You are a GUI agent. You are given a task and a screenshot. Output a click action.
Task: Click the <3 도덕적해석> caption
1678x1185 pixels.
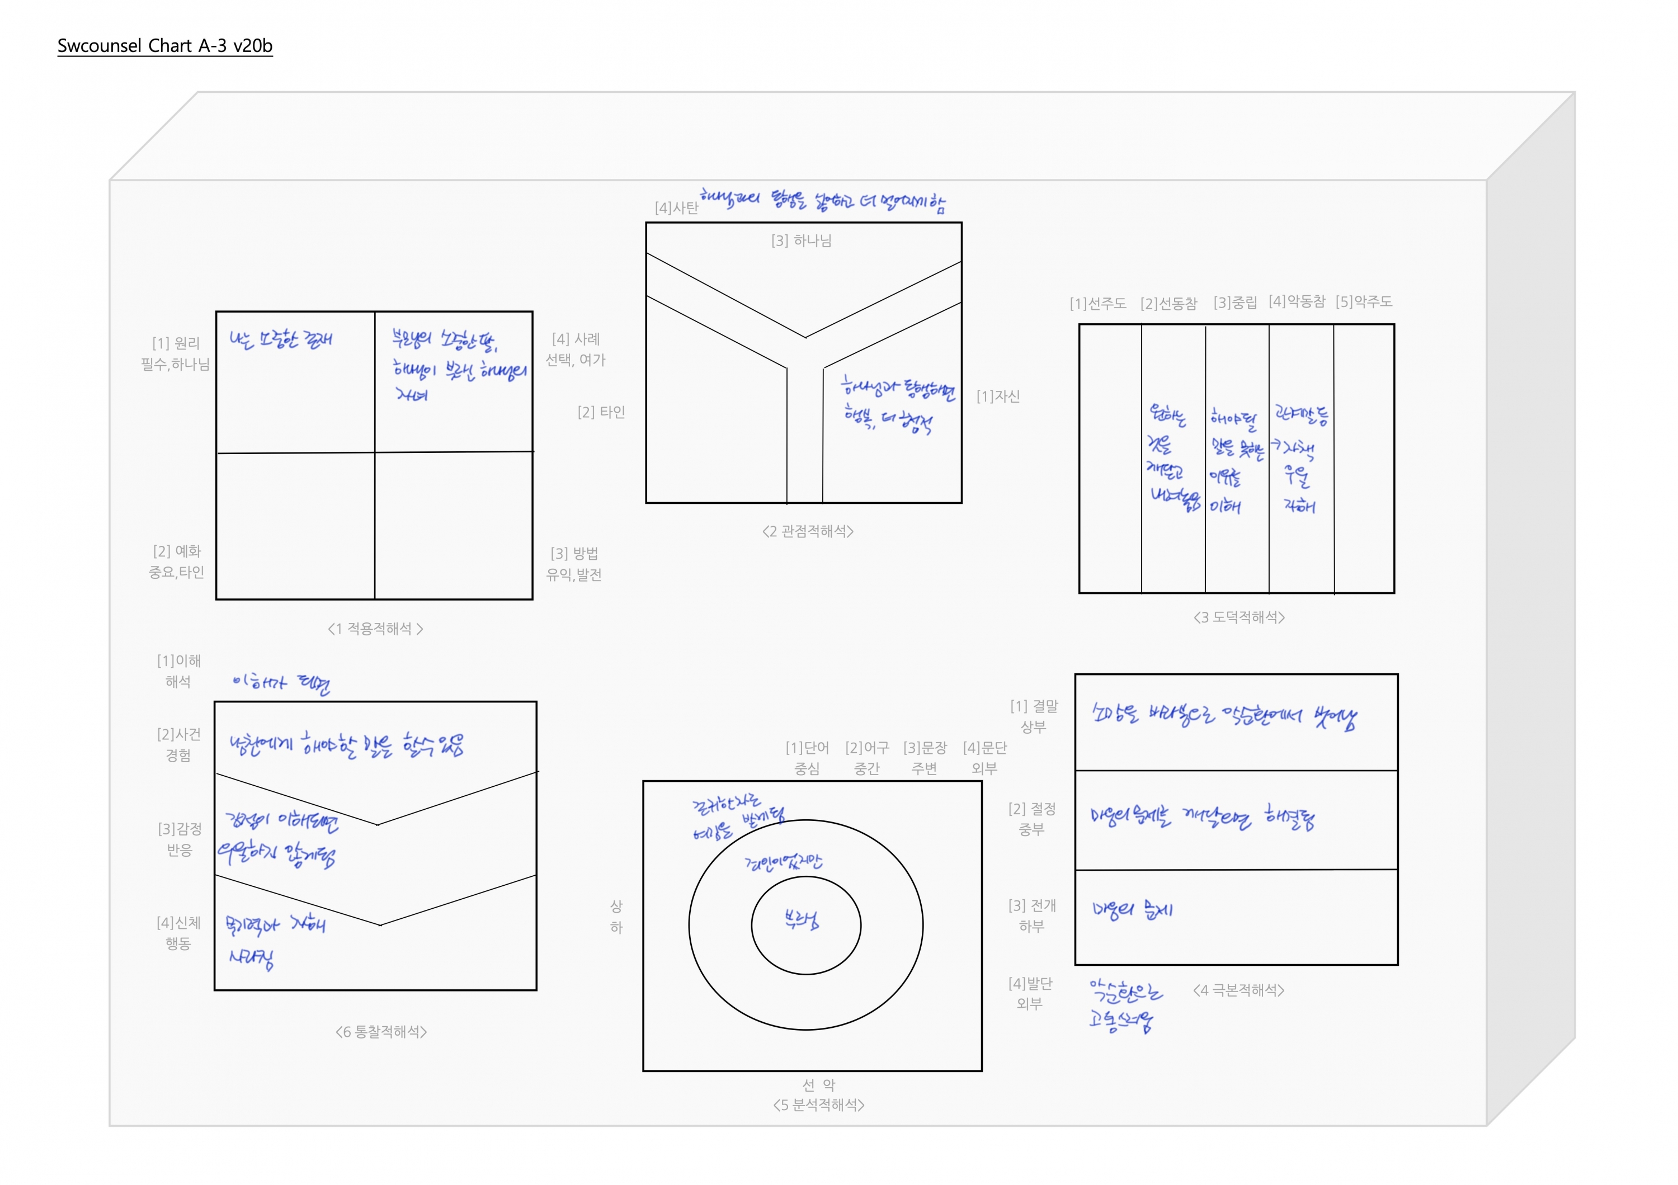tap(1239, 617)
